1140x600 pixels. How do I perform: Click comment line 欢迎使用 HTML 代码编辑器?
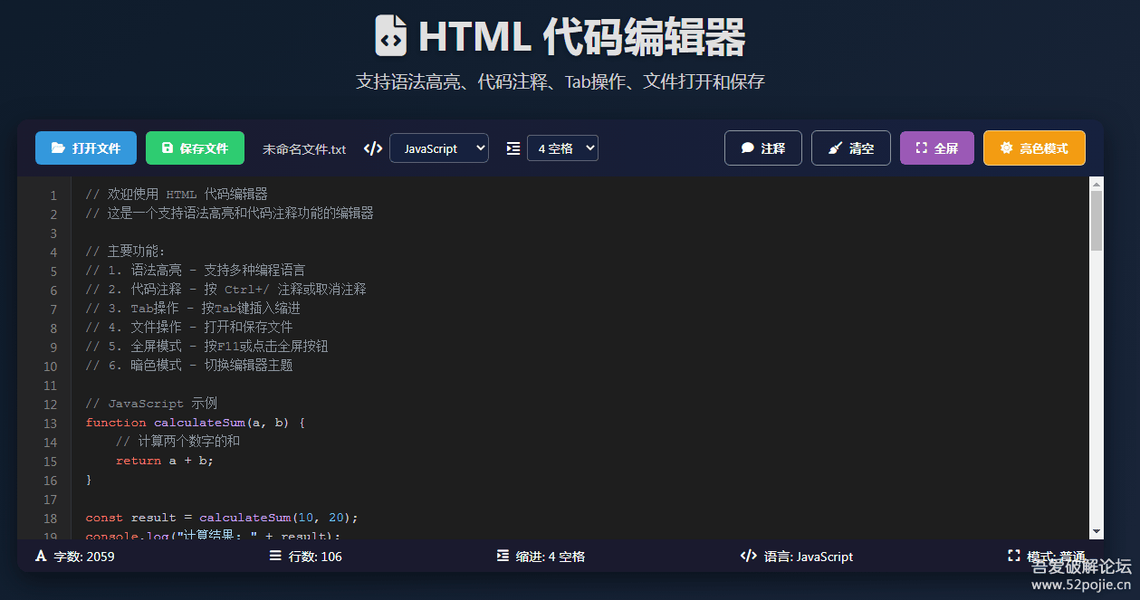point(177,195)
